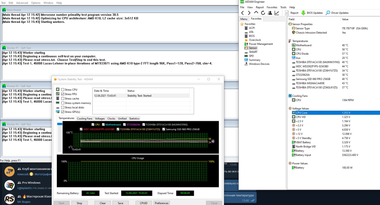This screenshot has width=380, height=205.
Task: Switch to the Voltages tab
Action: (x=100, y=119)
